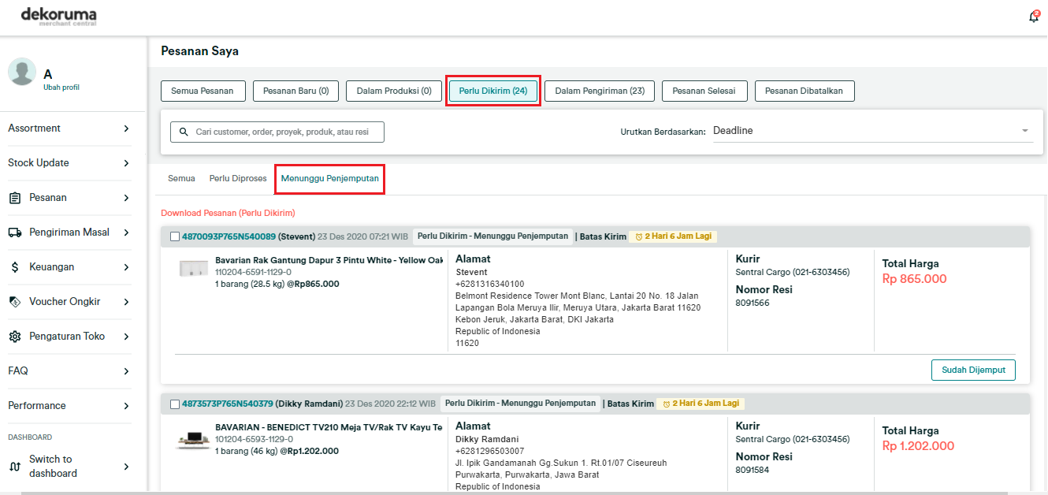
Task: Tick the checkbox for order 4873573P765N540379
Action: pyautogui.click(x=175, y=404)
